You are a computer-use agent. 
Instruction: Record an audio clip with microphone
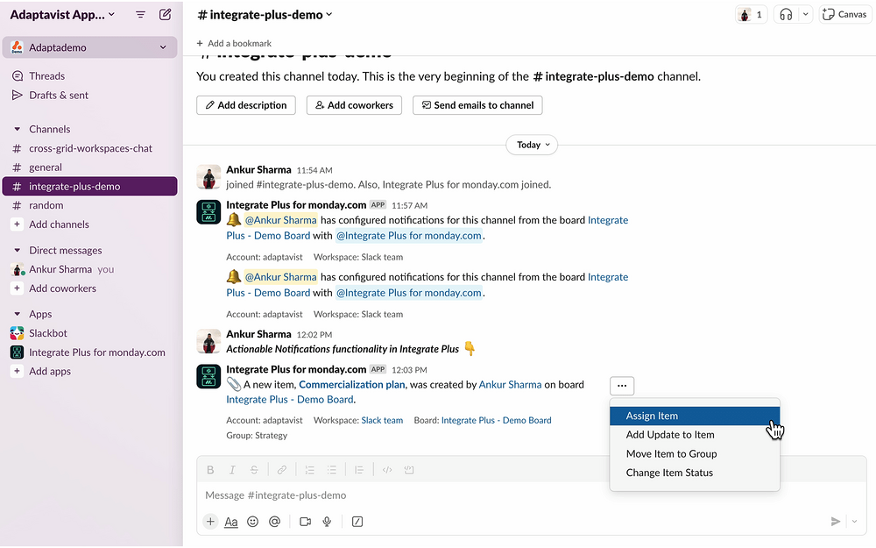327,522
